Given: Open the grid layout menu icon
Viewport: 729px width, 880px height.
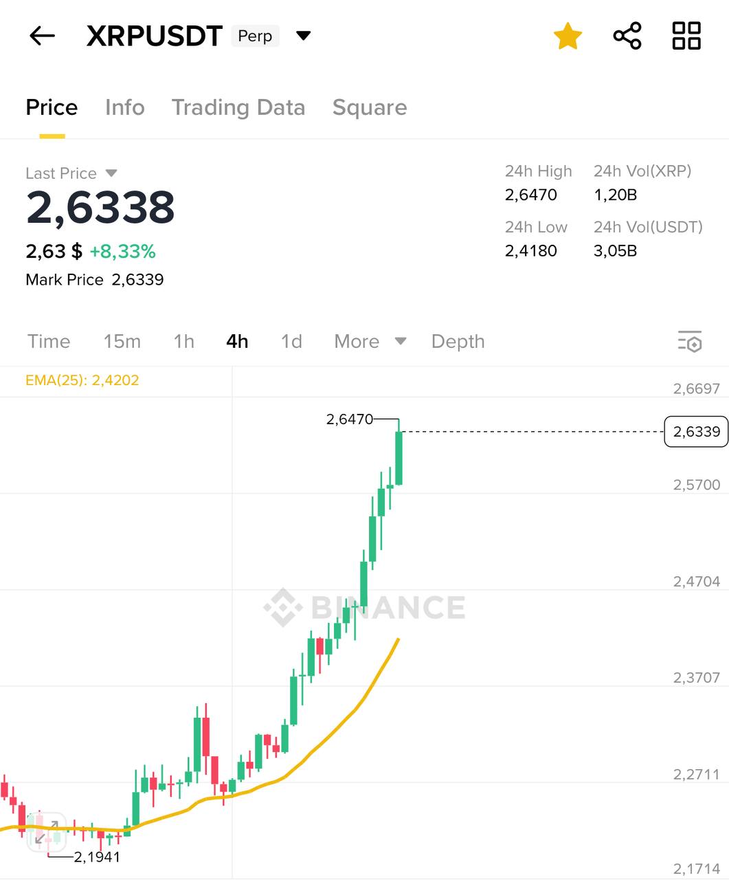Looking at the screenshot, I should point(686,36).
